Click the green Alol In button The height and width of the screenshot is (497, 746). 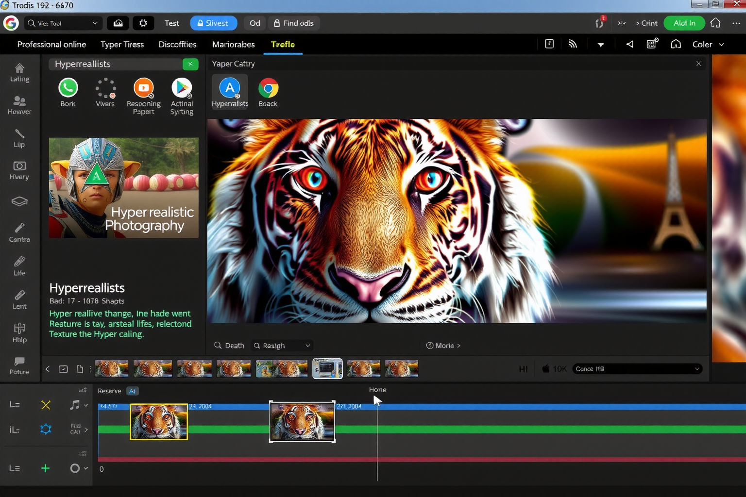pos(684,23)
